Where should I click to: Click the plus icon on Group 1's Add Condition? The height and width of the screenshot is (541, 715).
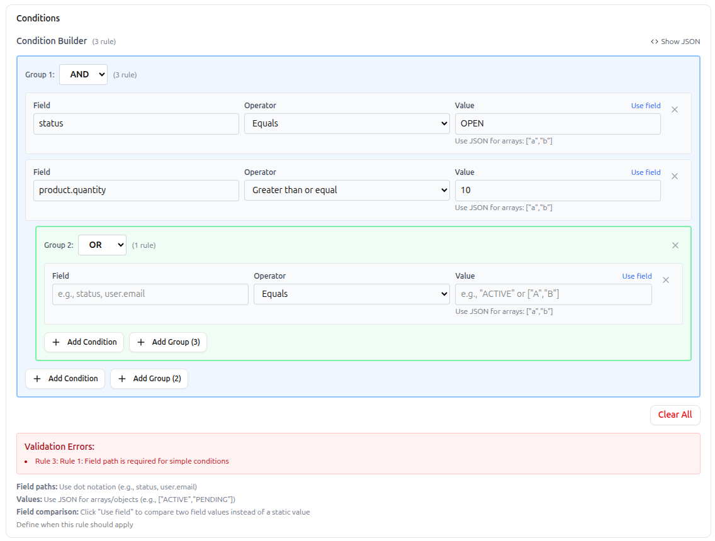coord(37,378)
